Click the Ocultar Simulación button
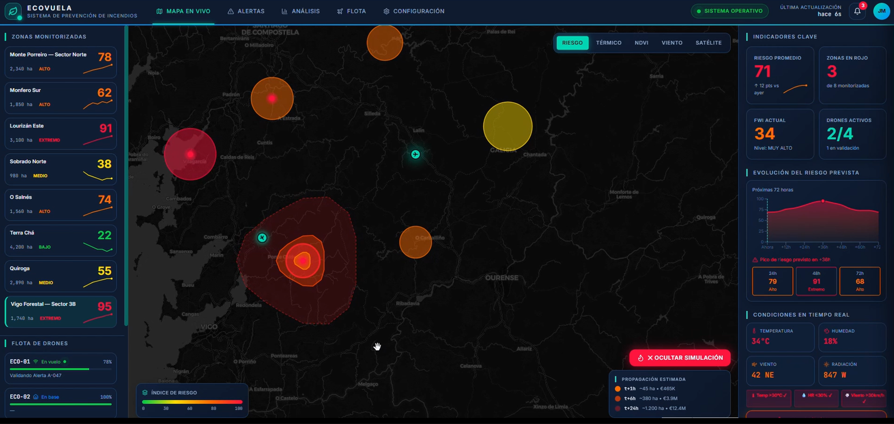Screen dimensions: 894x424 point(680,358)
